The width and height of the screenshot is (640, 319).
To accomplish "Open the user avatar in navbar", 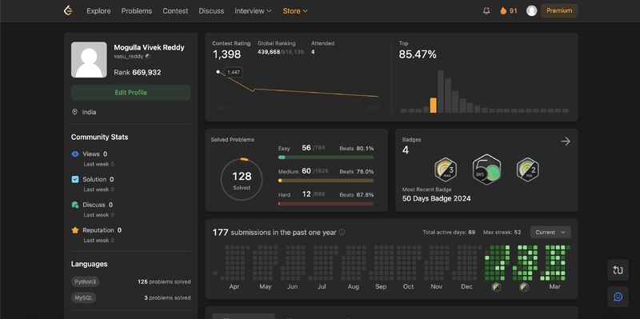I will pyautogui.click(x=531, y=11).
